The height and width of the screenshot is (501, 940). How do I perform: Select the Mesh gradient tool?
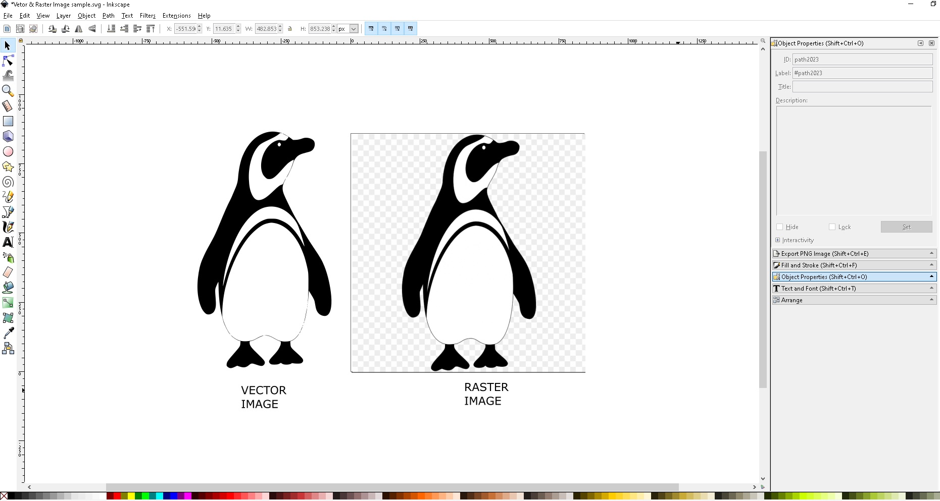(8, 318)
